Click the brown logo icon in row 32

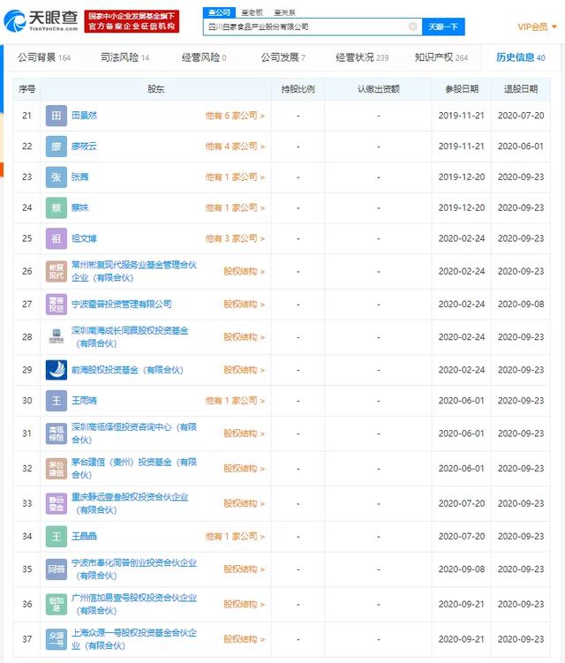(x=56, y=469)
